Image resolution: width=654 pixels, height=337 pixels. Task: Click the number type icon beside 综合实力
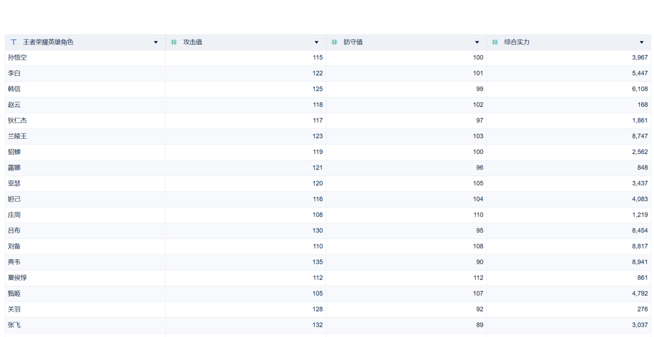(x=495, y=42)
